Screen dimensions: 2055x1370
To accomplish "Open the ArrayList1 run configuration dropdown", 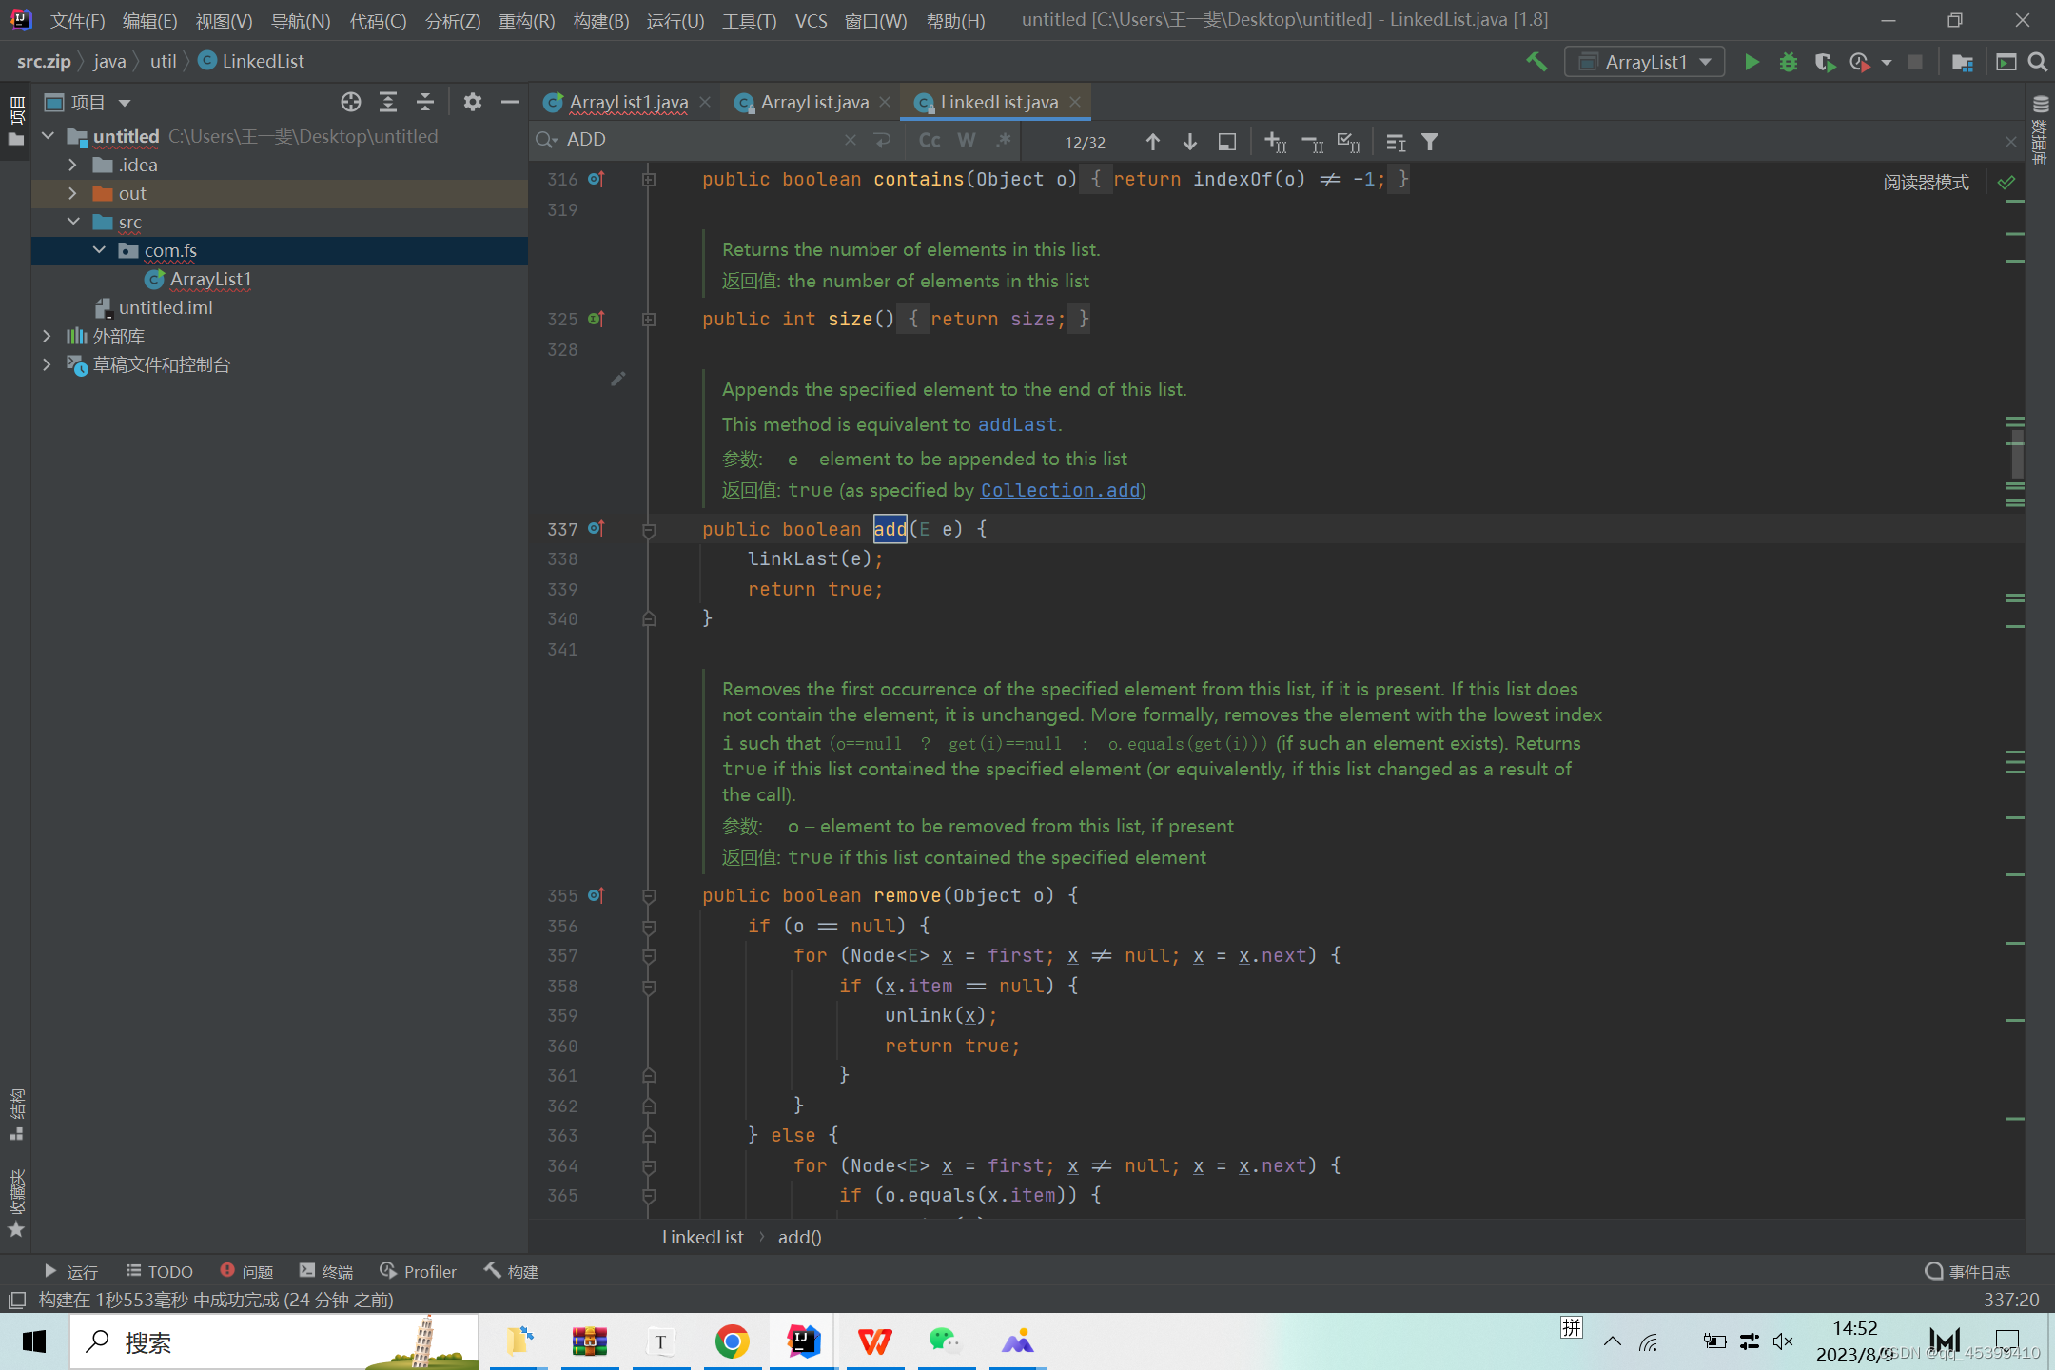I will coord(1645,62).
